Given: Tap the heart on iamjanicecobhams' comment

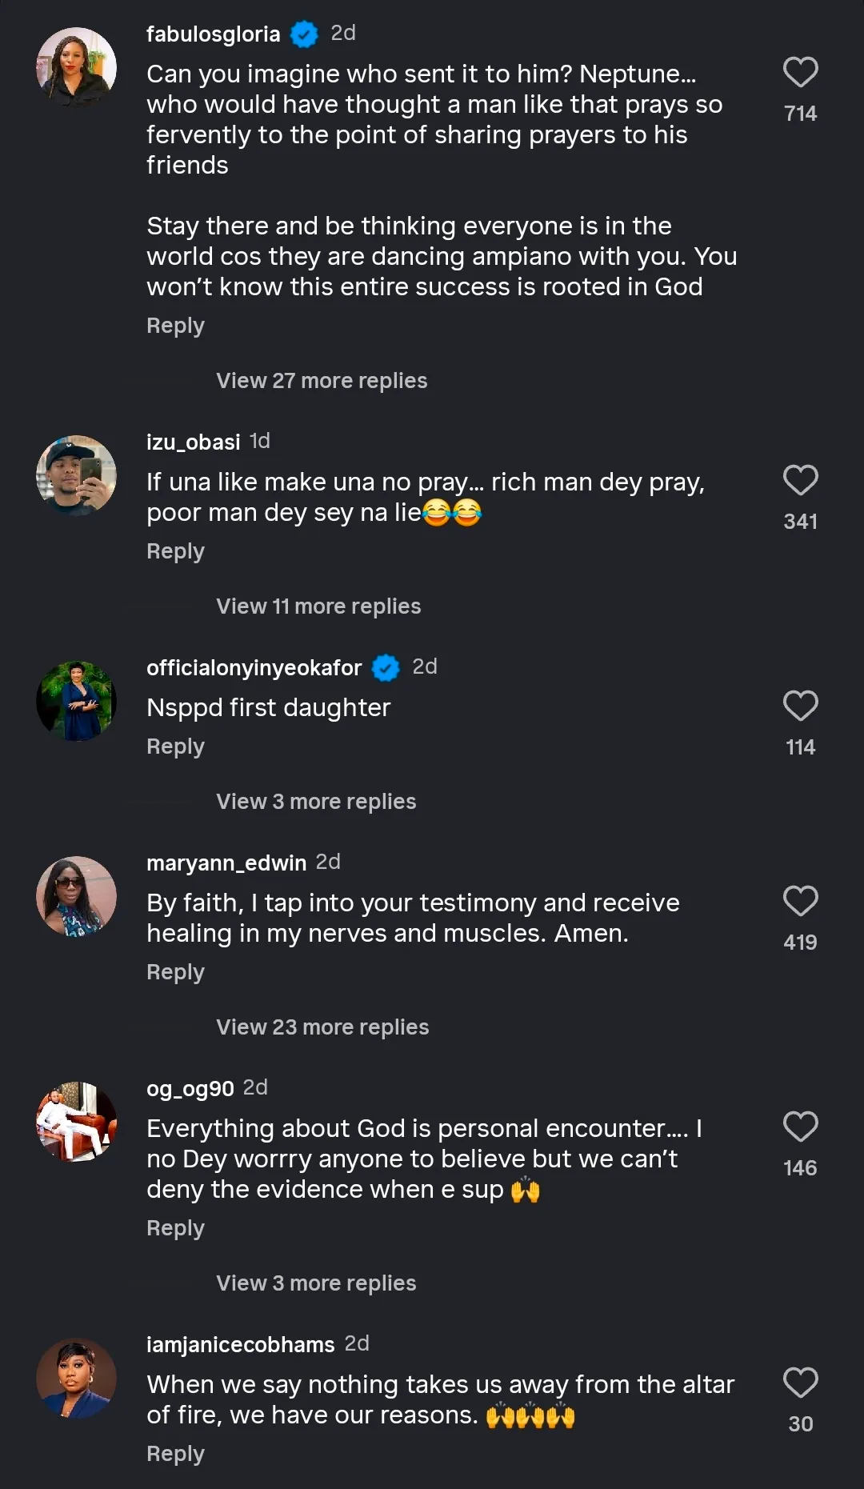Looking at the screenshot, I should [x=800, y=1383].
